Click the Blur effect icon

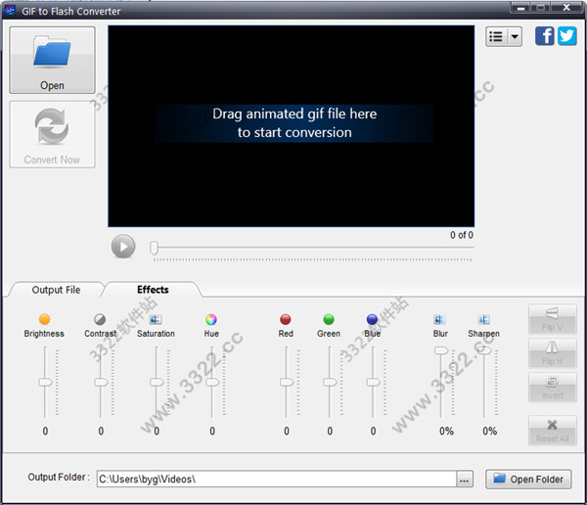coord(439,319)
